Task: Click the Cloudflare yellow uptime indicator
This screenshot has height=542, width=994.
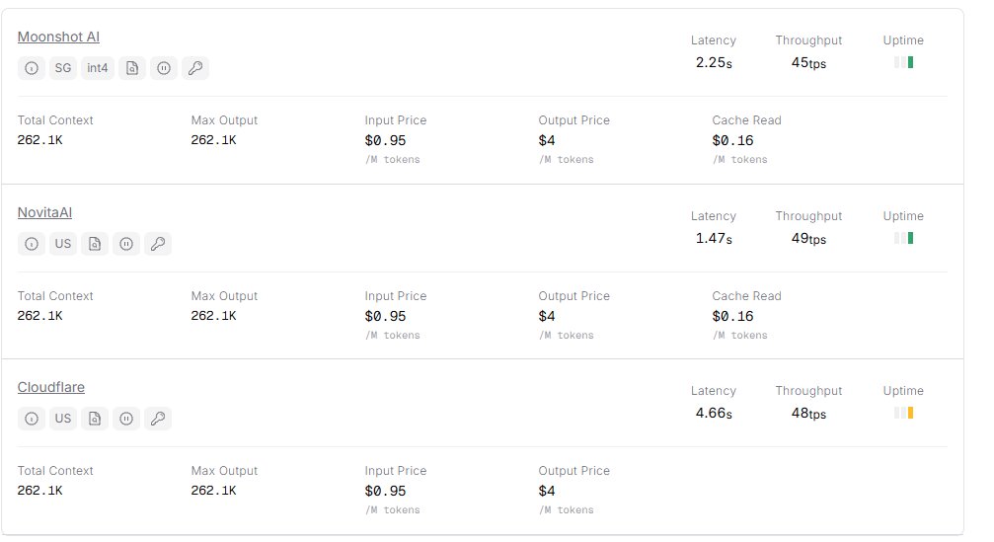Action: pos(909,413)
